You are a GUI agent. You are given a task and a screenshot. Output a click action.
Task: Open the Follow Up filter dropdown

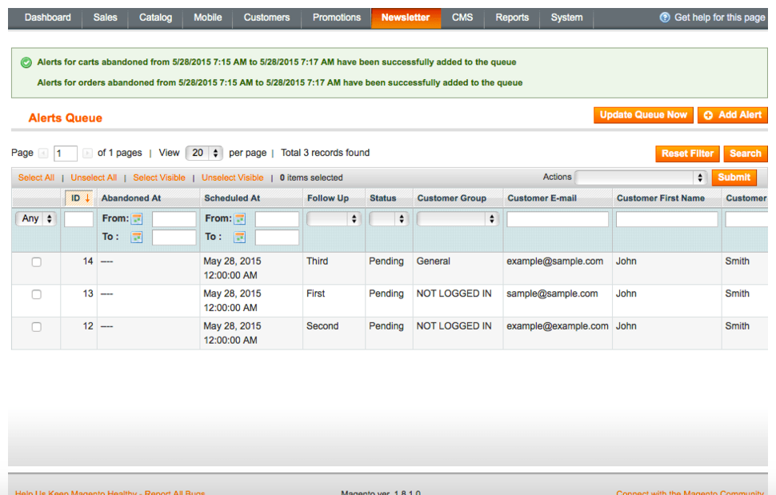[334, 218]
